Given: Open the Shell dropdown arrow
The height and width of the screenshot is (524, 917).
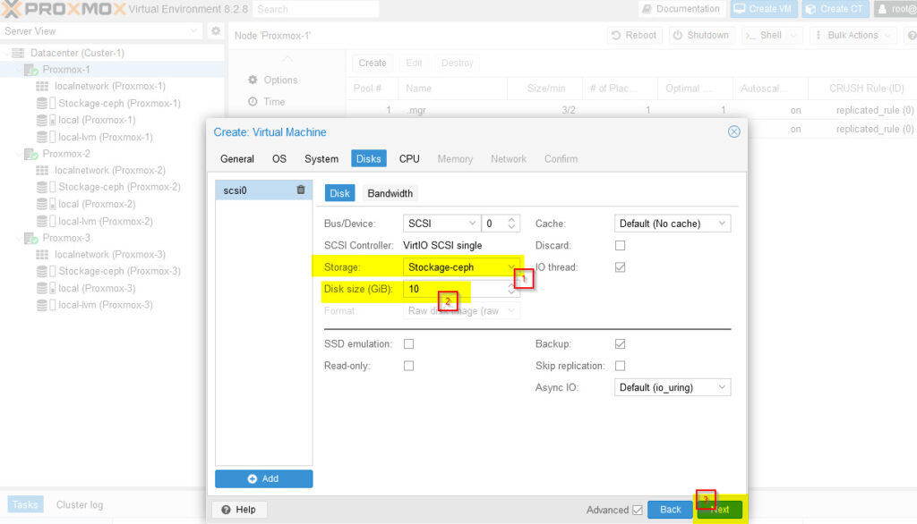Looking at the screenshot, I should tap(793, 36).
